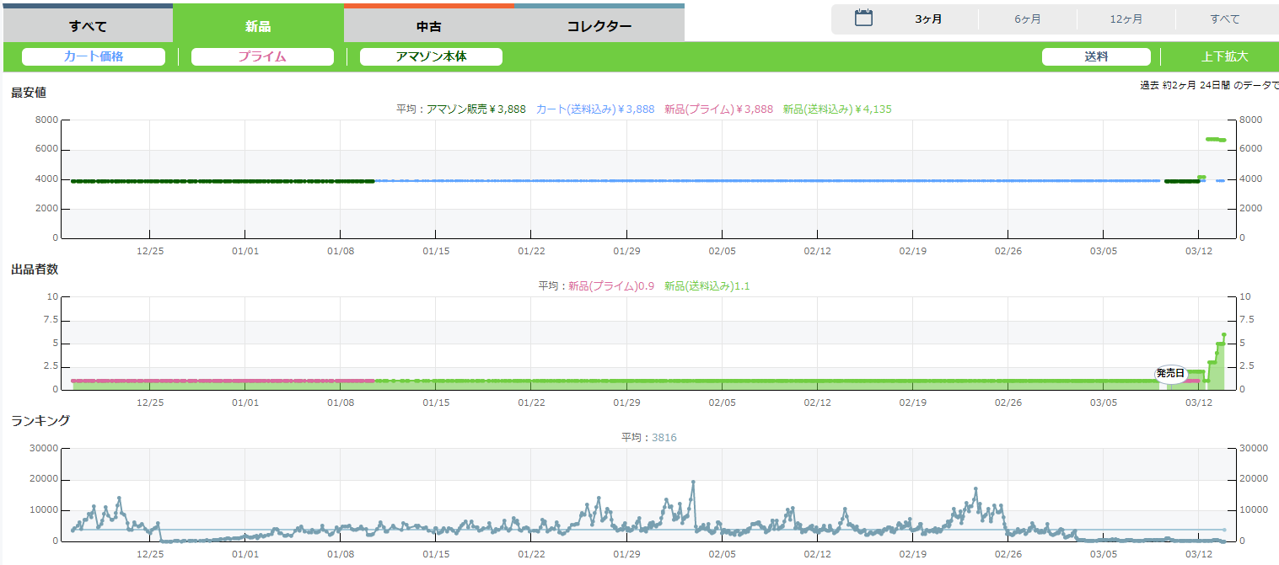Click the ranking spike peak near 02/03
Image resolution: width=1279 pixels, height=565 pixels.
pos(693,482)
